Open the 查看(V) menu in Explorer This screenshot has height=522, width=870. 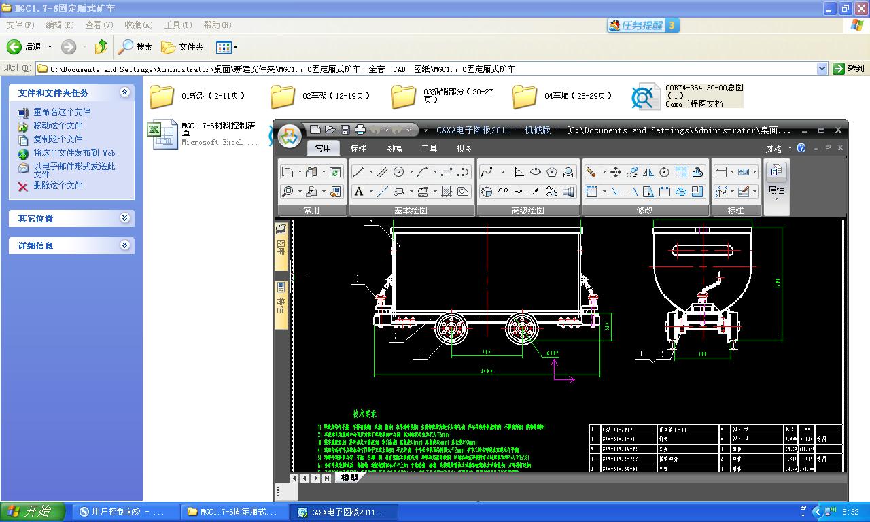99,25
